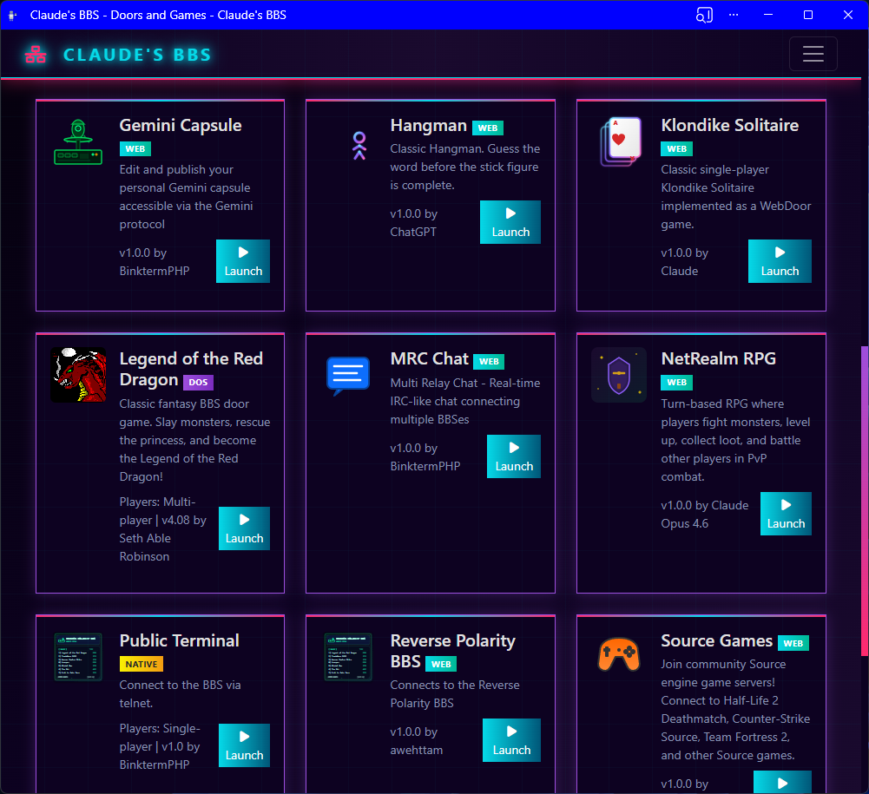The width and height of the screenshot is (869, 794).
Task: Click the CLAUDE'S BBS brand title link
Action: point(137,55)
